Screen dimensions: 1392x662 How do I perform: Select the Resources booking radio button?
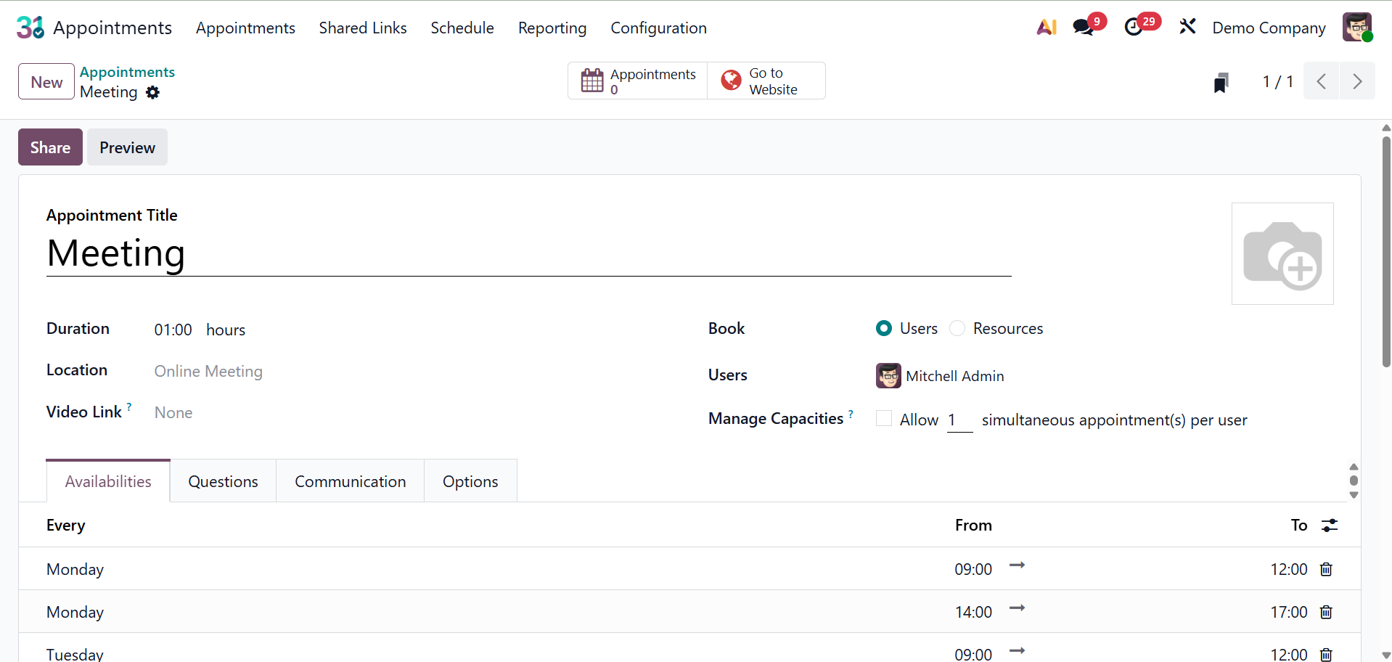957,328
